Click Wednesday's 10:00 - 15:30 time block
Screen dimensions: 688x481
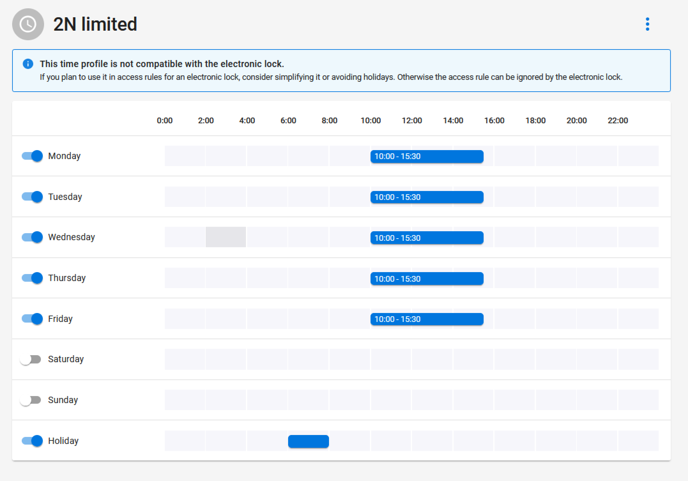(x=427, y=238)
